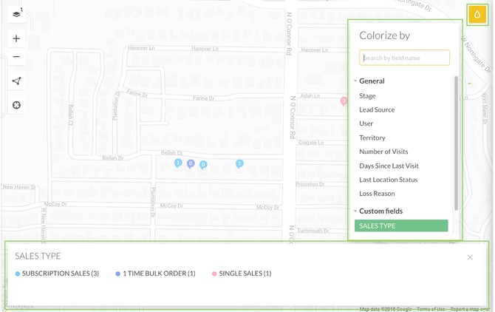Click the search by field name input
Viewport: 495px width, 312px height.
point(404,58)
